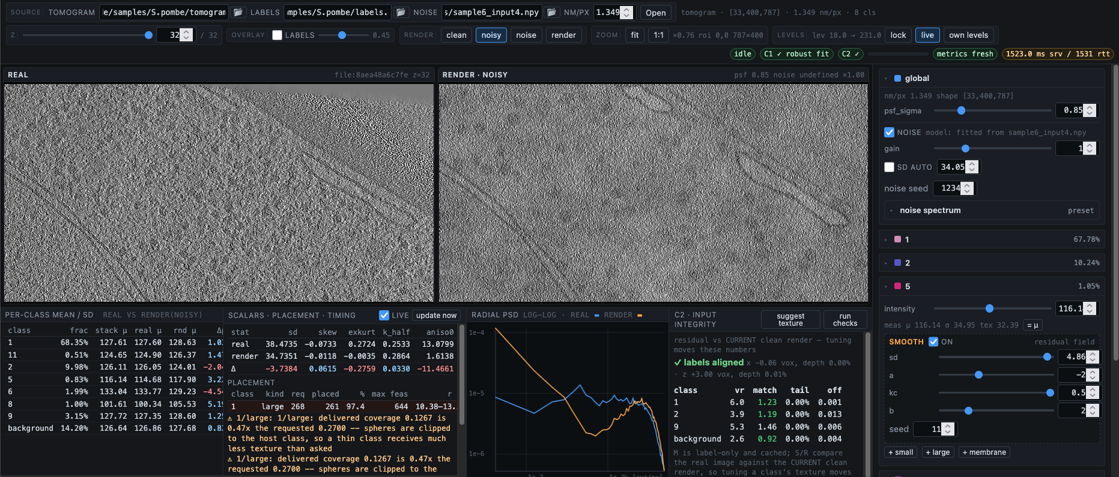
Task: Expand the class 2 section
Action: (x=886, y=263)
